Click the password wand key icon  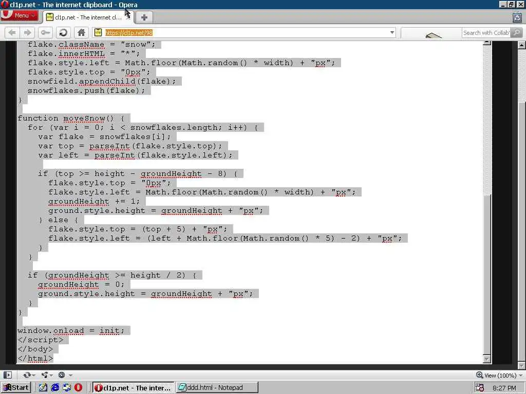click(x=45, y=32)
